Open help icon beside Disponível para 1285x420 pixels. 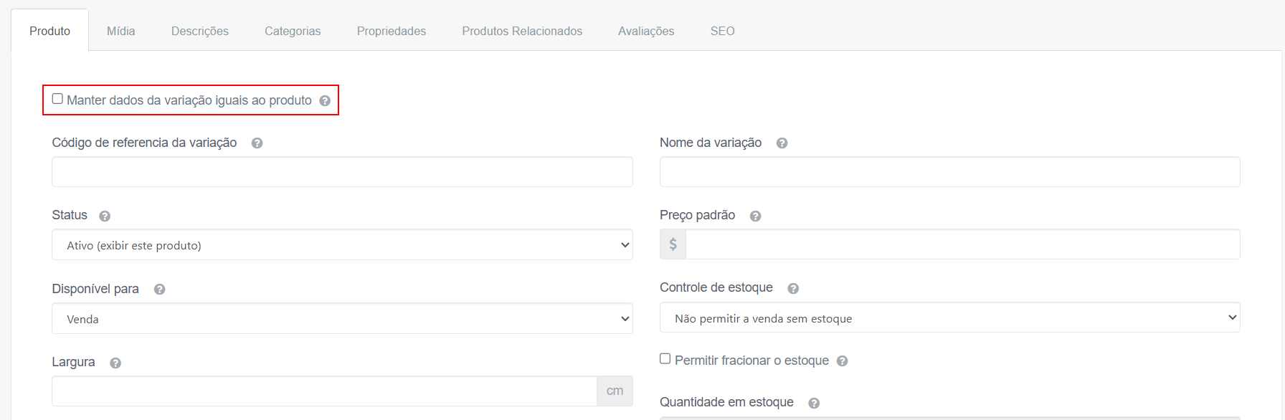(159, 290)
